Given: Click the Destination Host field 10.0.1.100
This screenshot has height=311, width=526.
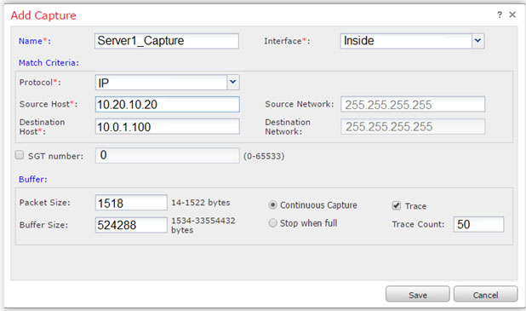Looking at the screenshot, I should 168,127.
